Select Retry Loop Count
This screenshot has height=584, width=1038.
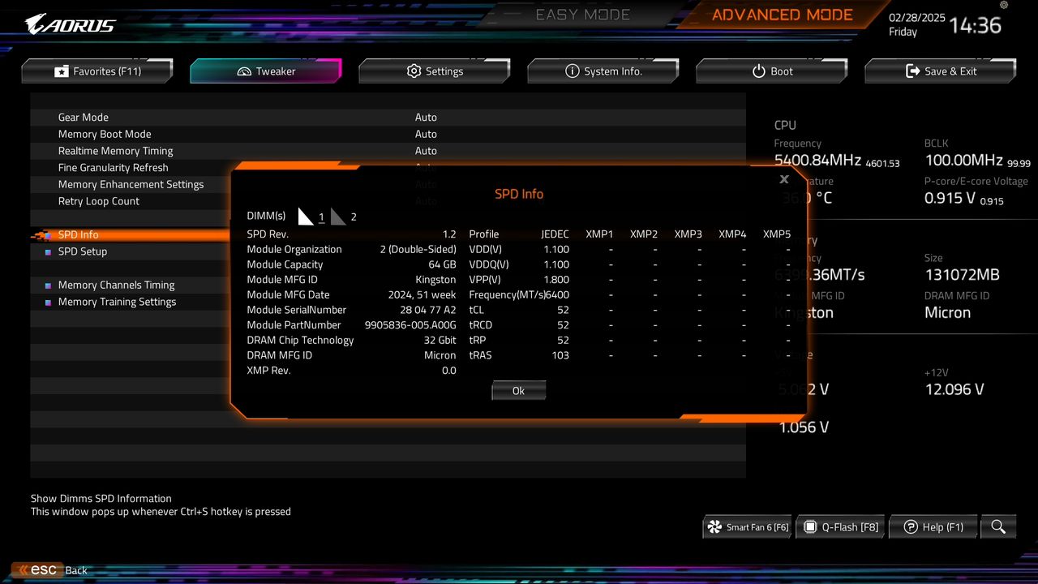click(x=99, y=201)
